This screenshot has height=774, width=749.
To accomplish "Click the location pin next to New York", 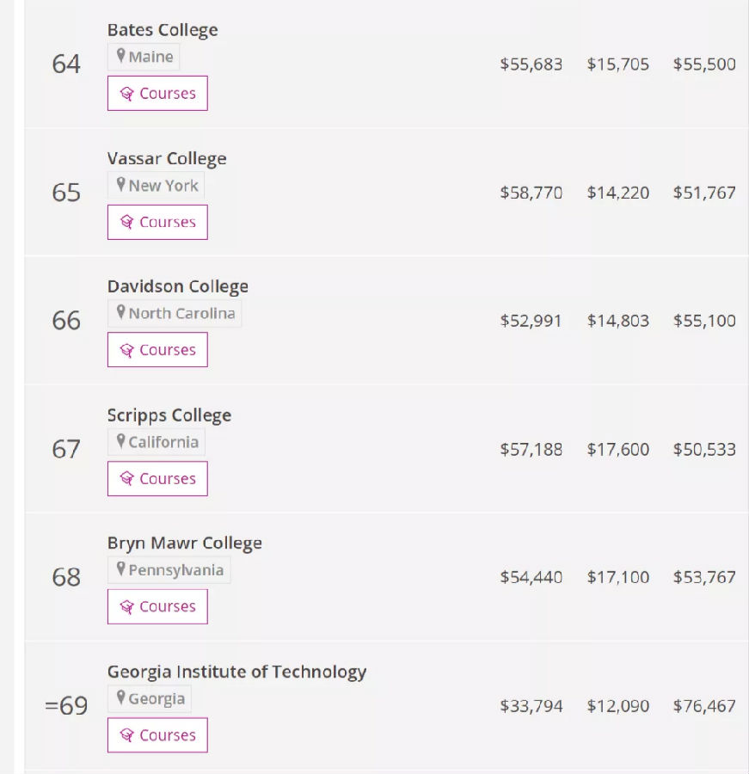I will point(121,185).
